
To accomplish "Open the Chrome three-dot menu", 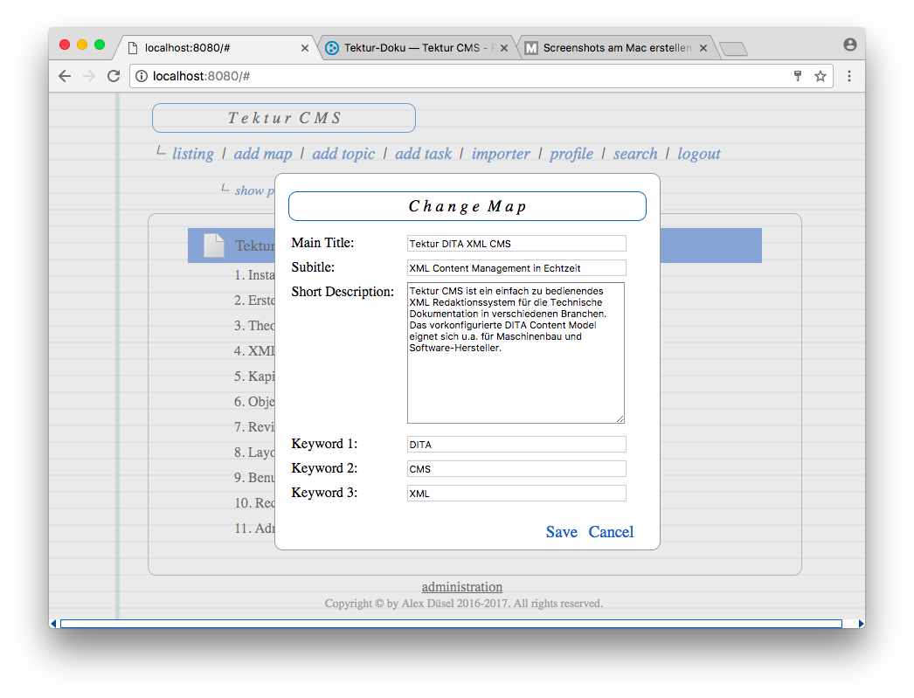I will (848, 76).
